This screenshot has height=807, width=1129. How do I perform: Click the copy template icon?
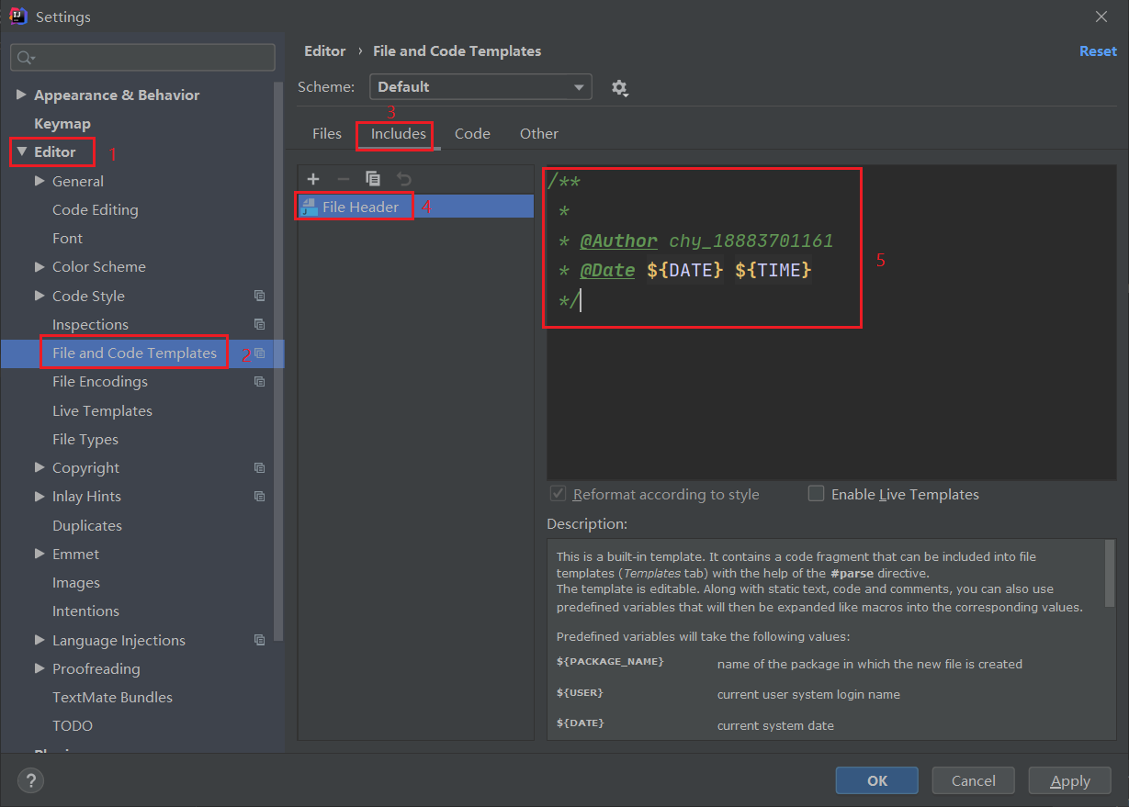373,179
